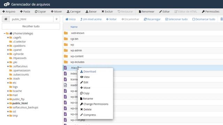The height and width of the screenshot is (125, 223).
Task: Click Um nível acima link
Action: tap(91, 19)
